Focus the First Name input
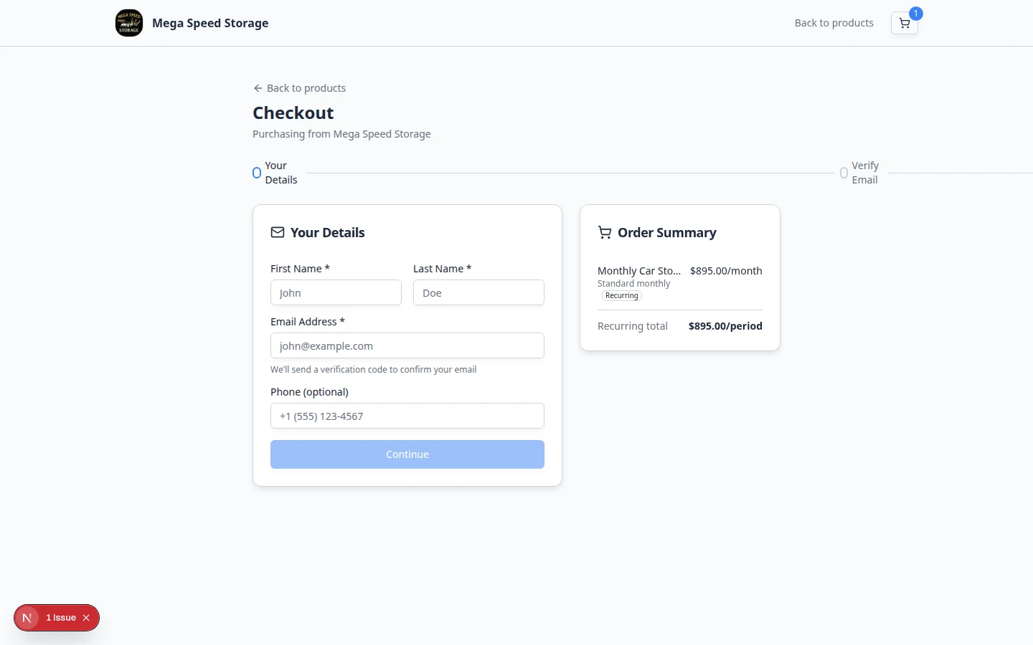This screenshot has width=1033, height=645. coord(336,292)
